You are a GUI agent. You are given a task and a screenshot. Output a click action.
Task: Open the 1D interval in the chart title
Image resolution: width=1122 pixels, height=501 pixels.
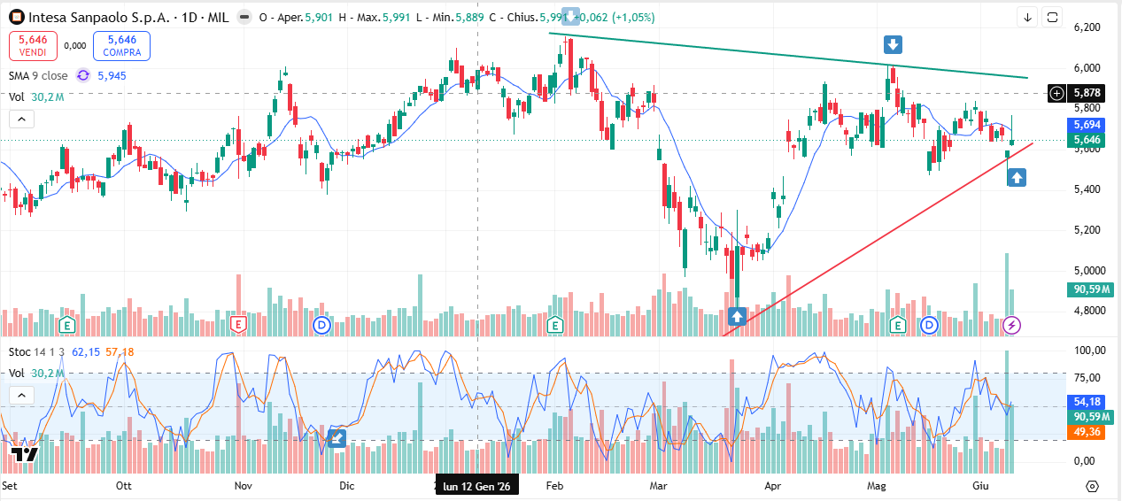(189, 17)
